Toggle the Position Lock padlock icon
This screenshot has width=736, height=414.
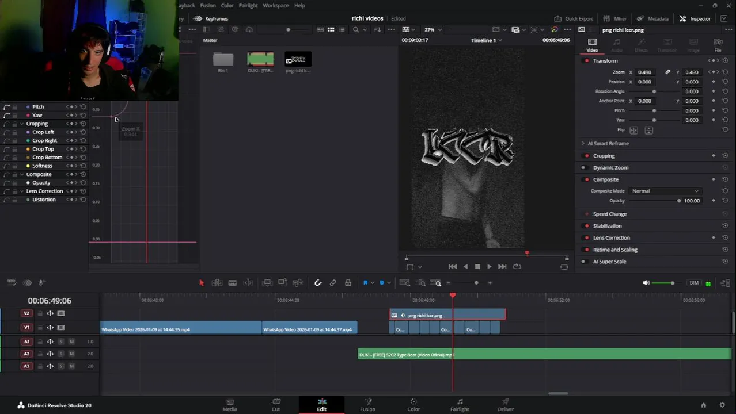(x=348, y=283)
